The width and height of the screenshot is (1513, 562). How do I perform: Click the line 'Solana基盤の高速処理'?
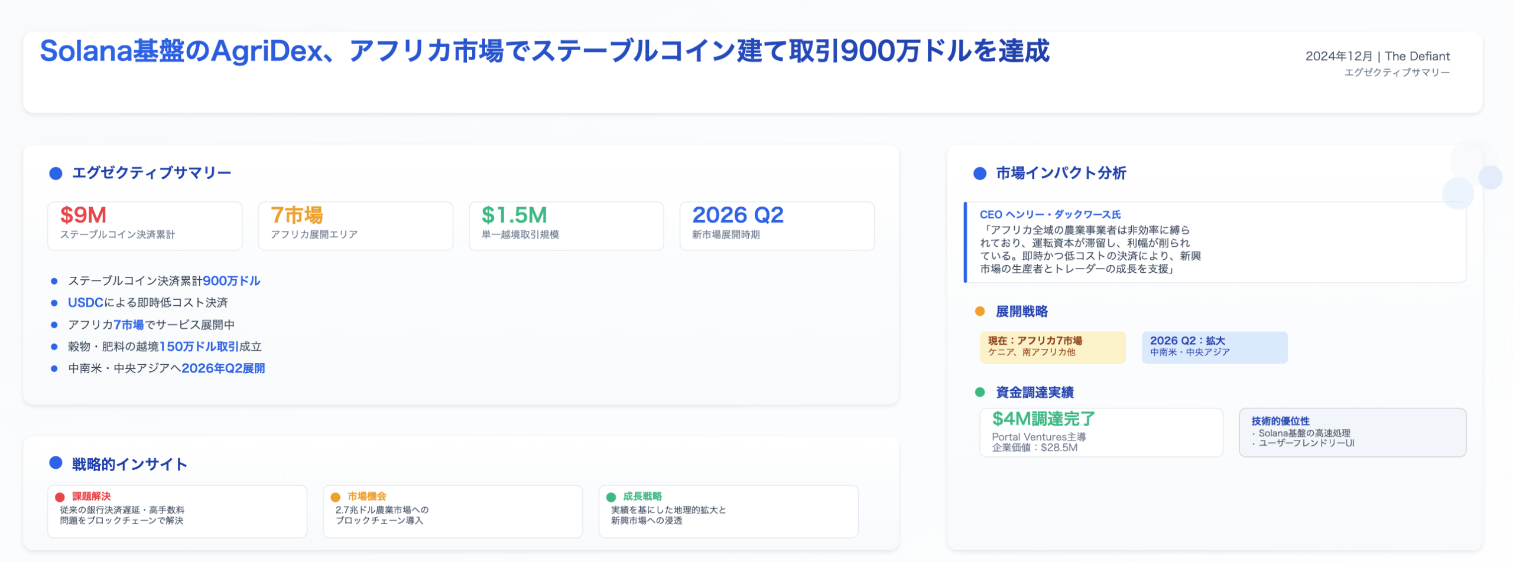1301,433
